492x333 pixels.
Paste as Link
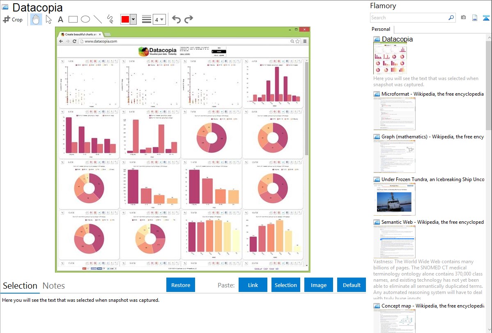253,285
